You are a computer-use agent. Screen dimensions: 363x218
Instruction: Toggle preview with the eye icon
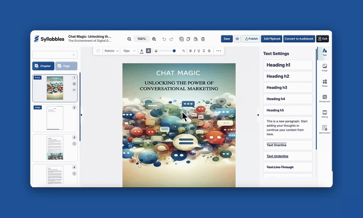click(237, 39)
